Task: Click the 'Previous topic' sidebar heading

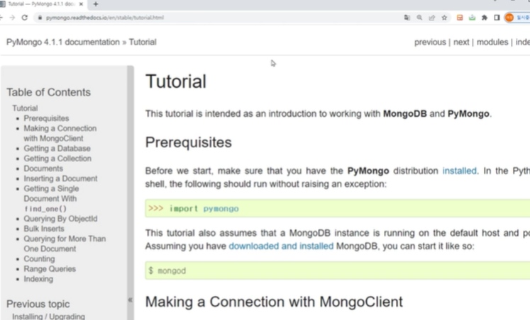Action: pyautogui.click(x=38, y=304)
